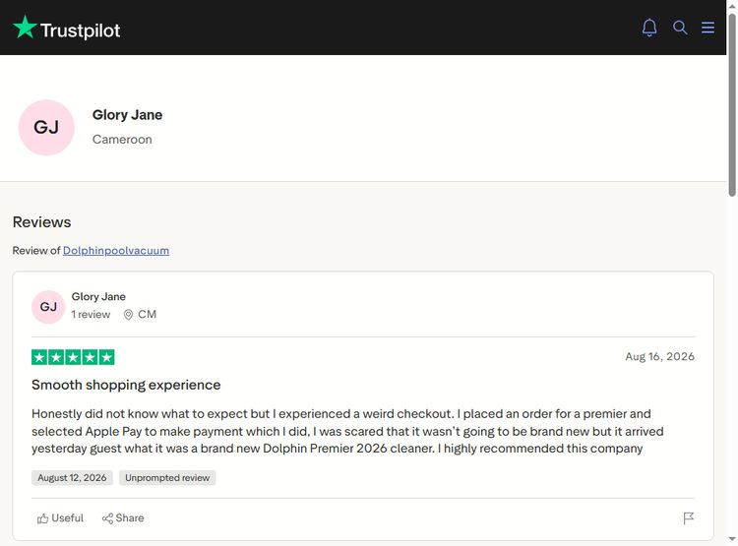Click the August 12, 2026 date tag
The height and width of the screenshot is (546, 738).
[72, 478]
